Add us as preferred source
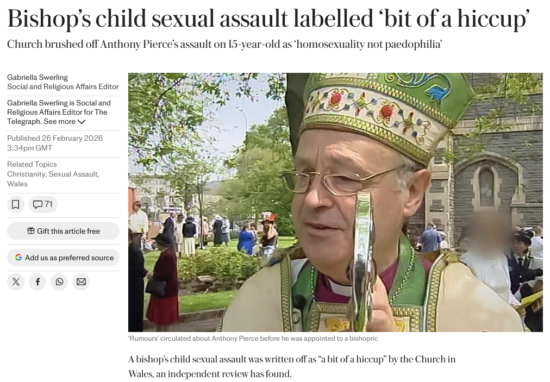This screenshot has height=382, width=550. point(63,258)
